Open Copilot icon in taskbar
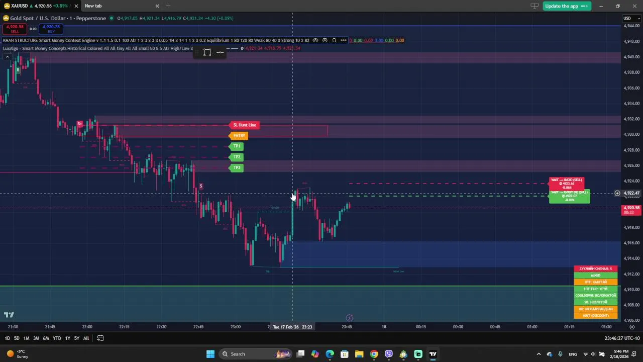This screenshot has height=362, width=643. click(x=315, y=354)
